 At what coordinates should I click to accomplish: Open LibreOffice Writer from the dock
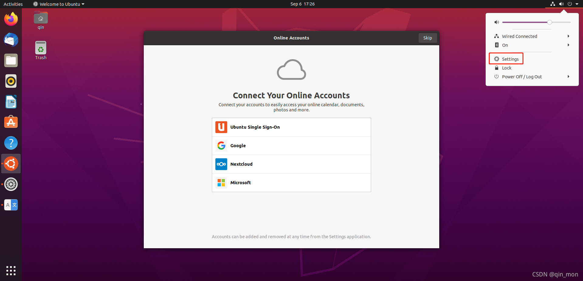tap(11, 102)
